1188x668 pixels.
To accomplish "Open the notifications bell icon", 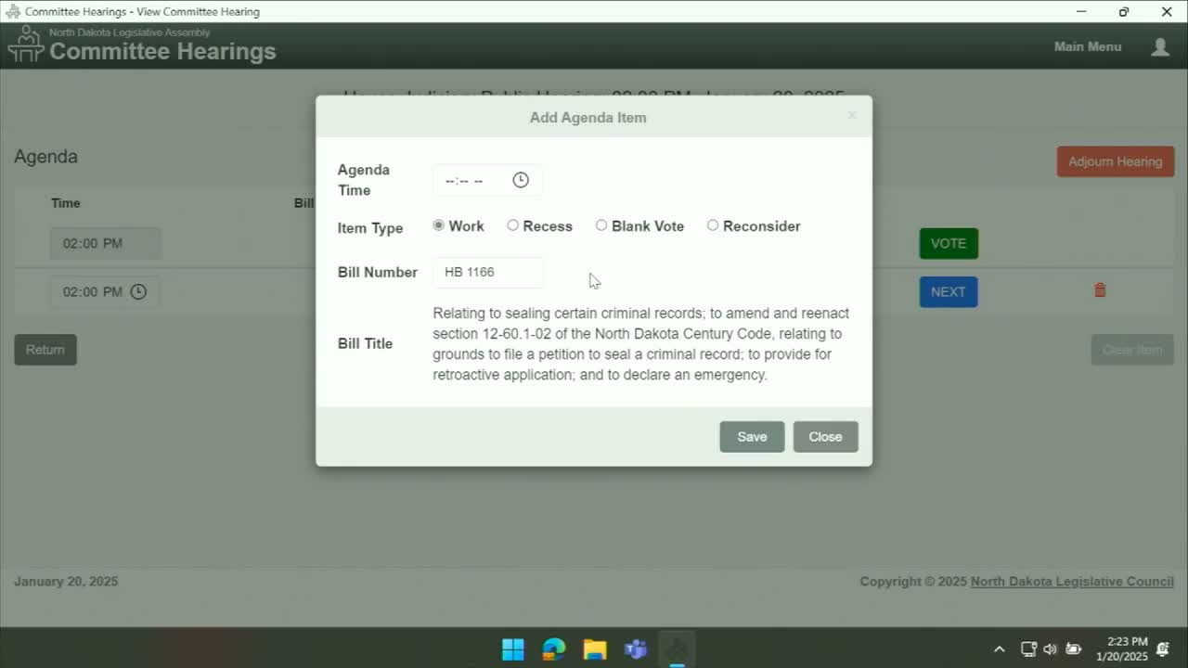I will (x=1163, y=649).
